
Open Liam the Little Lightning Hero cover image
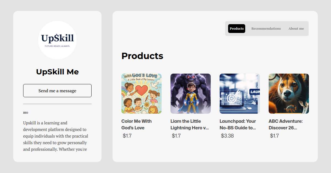191,94
